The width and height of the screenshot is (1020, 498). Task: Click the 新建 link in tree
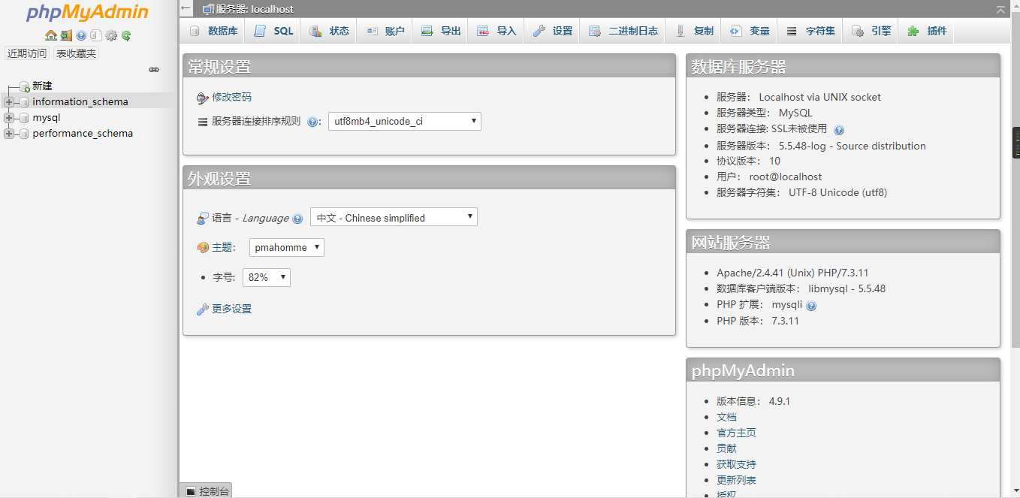42,86
